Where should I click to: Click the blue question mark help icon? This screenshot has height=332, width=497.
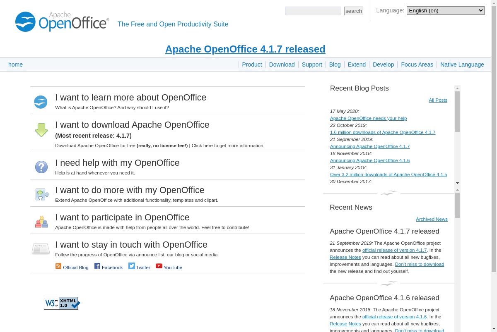point(41,167)
